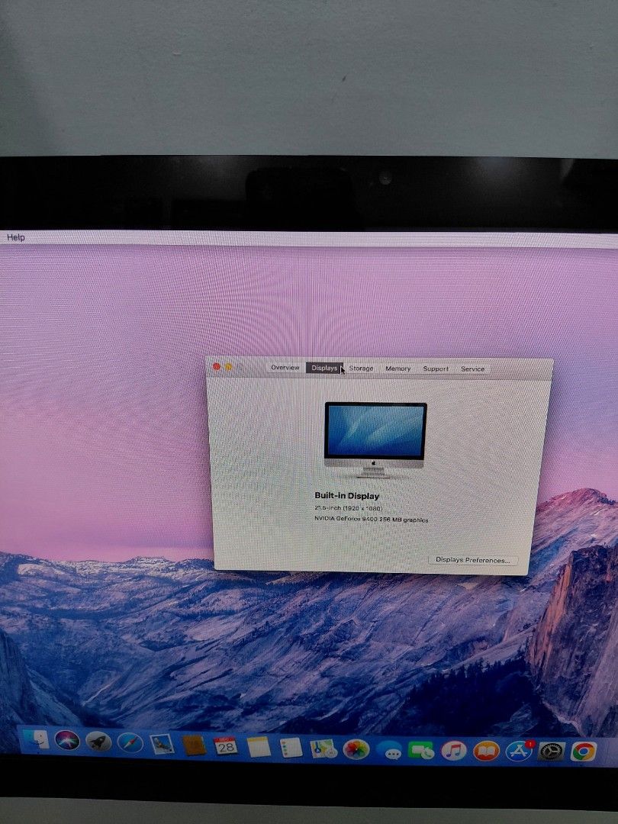Open the Help menu
618x824 pixels.
coord(16,237)
